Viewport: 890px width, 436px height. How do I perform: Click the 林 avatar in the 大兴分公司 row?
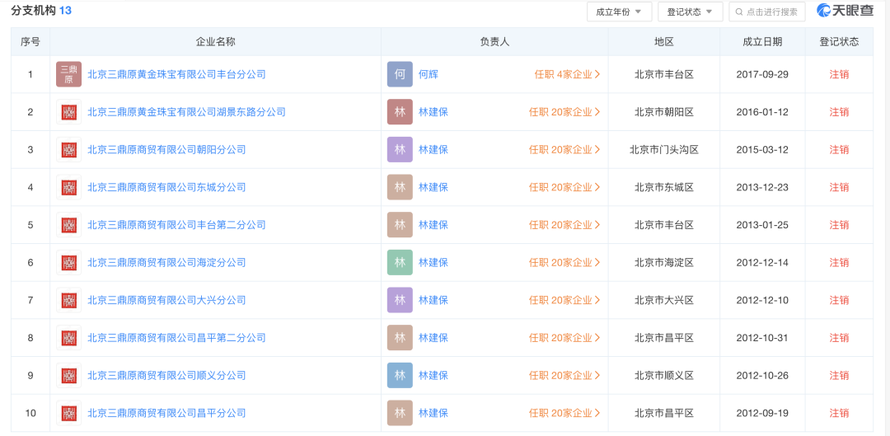(400, 300)
